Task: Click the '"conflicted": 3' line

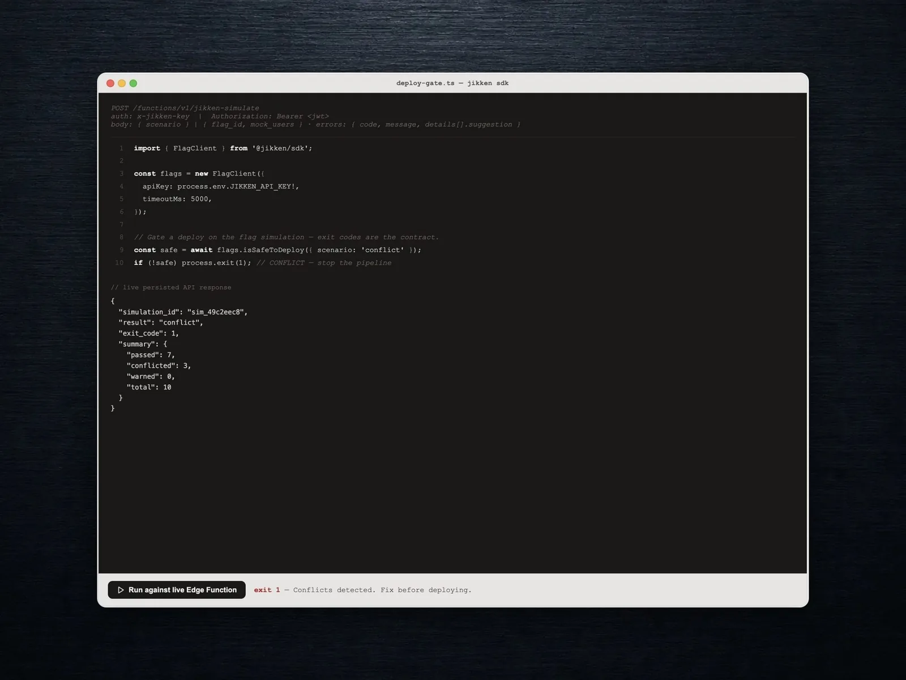Action: click(x=159, y=365)
